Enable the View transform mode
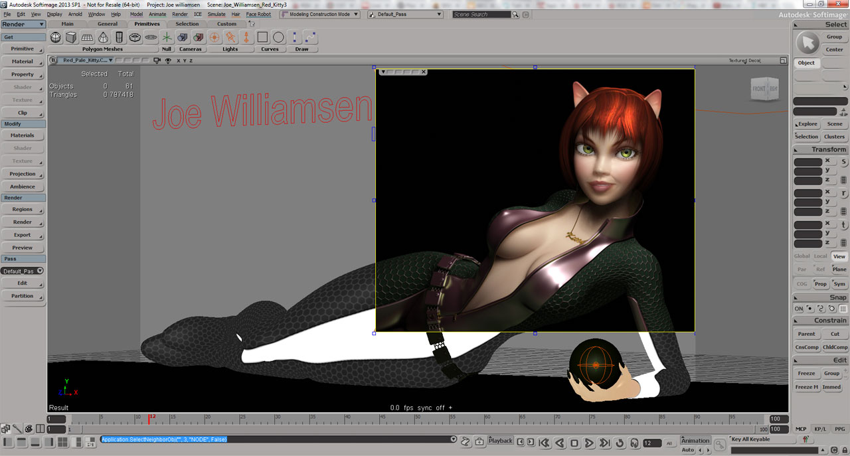Viewport: 850px width, 456px height. tap(839, 256)
